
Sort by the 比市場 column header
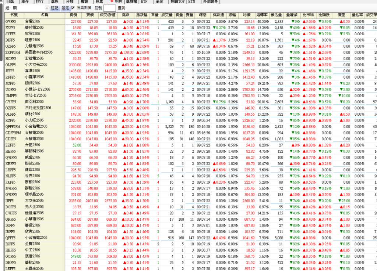tap(308, 15)
